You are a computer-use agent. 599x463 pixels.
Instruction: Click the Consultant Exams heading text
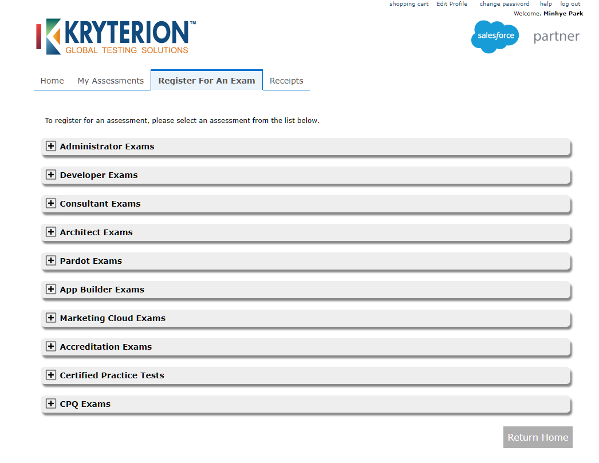[x=100, y=204]
